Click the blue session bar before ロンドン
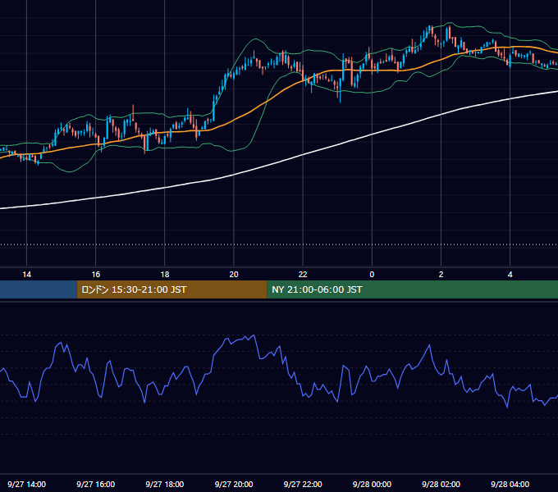This screenshot has height=492, width=558. click(x=39, y=289)
